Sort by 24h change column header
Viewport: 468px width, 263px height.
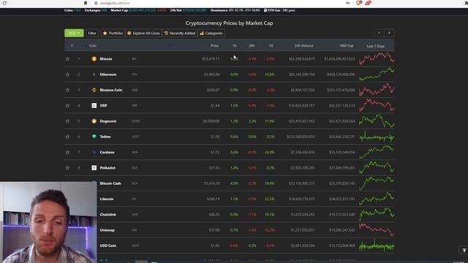(252, 45)
